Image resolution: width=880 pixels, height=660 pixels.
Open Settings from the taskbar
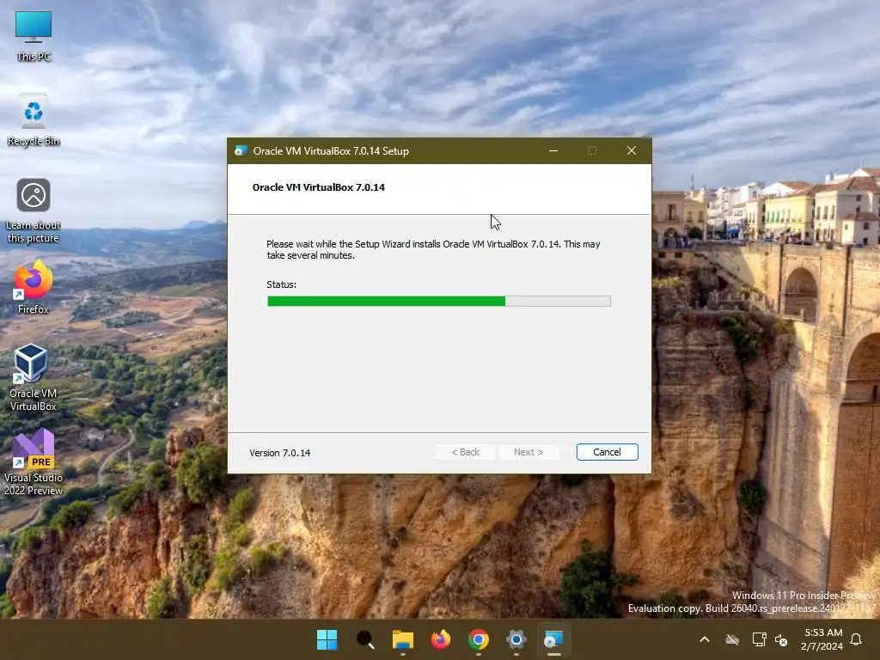pos(516,639)
